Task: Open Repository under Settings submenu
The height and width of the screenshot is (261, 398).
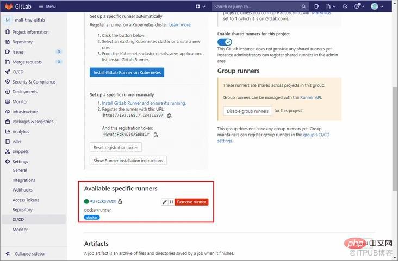Action: click(x=22, y=210)
